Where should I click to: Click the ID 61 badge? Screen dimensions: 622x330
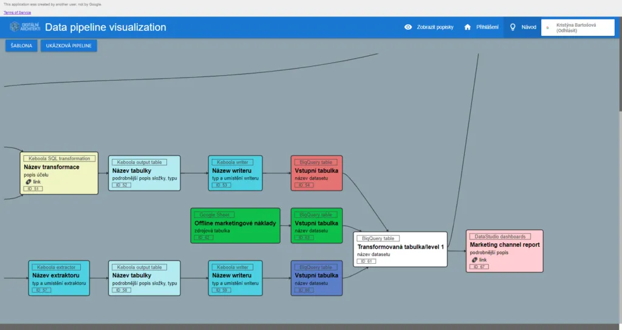tap(366, 261)
